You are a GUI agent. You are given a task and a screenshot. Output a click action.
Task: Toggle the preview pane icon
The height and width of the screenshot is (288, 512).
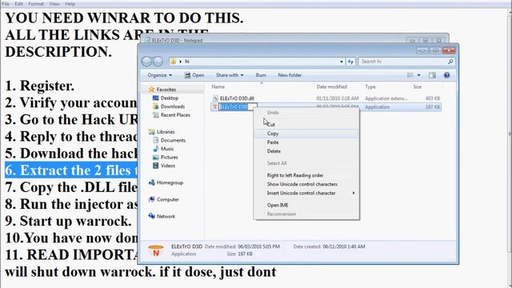[432, 75]
